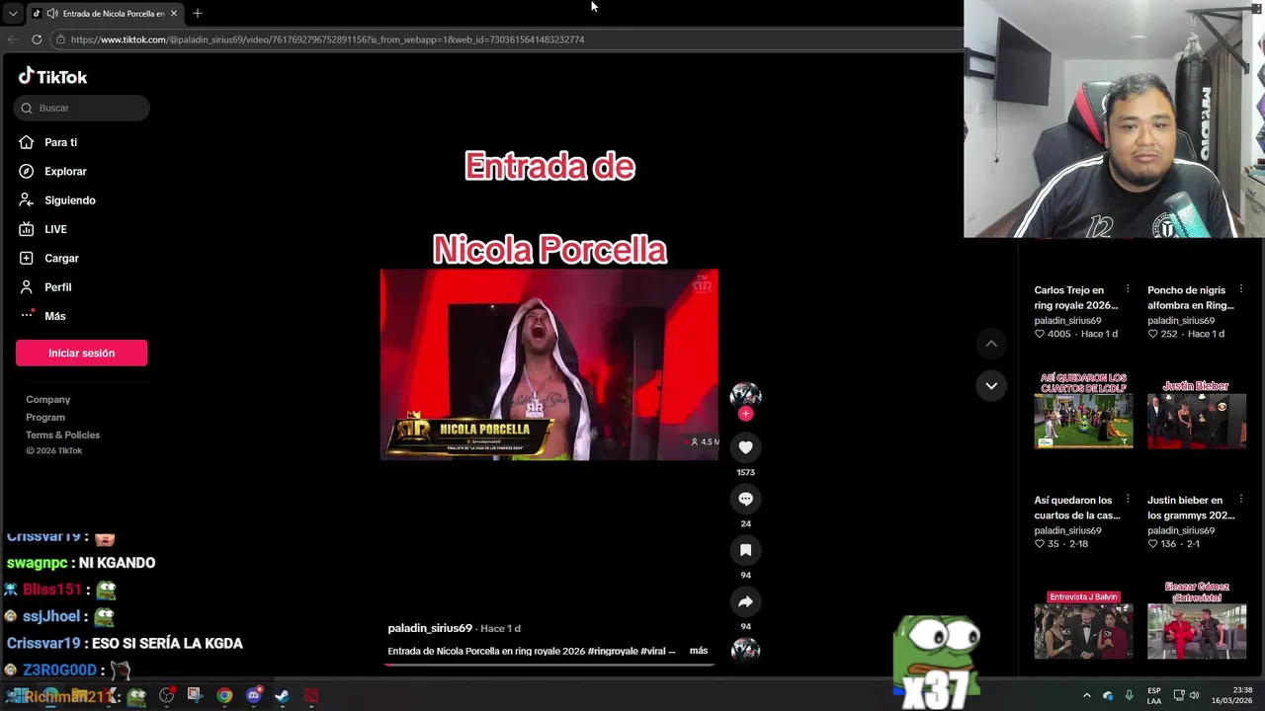Open options for the Poncho de nigris video
The image size is (1265, 711).
pyautogui.click(x=1241, y=289)
